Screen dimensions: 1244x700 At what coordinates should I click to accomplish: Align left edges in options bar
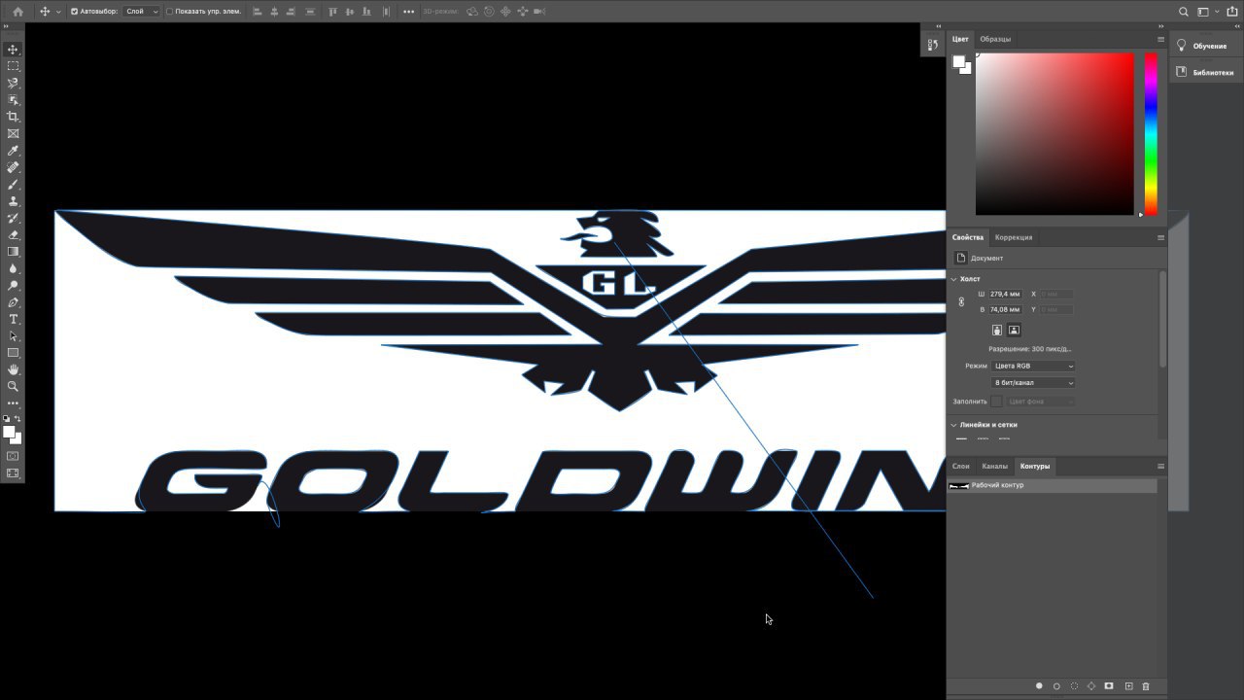[x=257, y=12]
